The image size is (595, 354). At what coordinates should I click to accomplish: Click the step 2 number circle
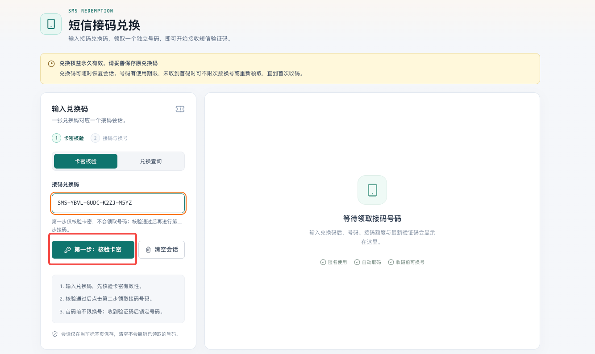click(x=95, y=138)
